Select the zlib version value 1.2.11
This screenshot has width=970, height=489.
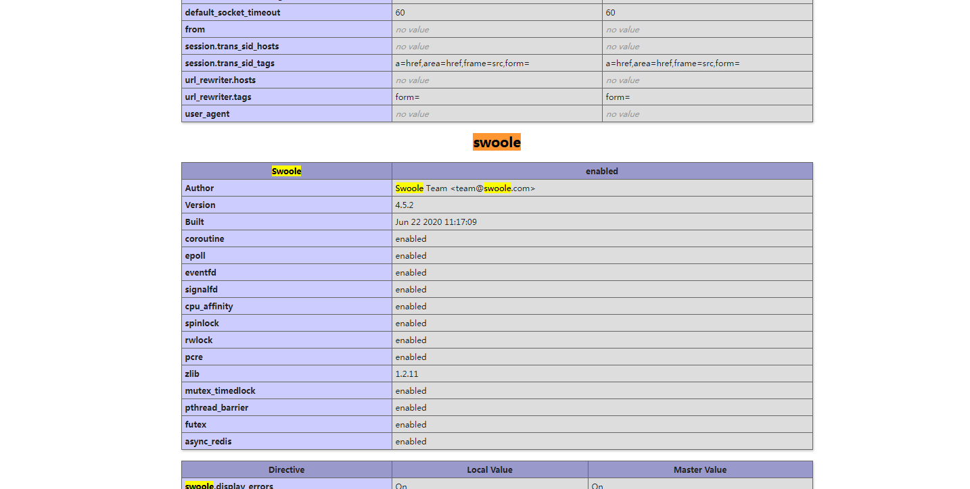(x=407, y=374)
